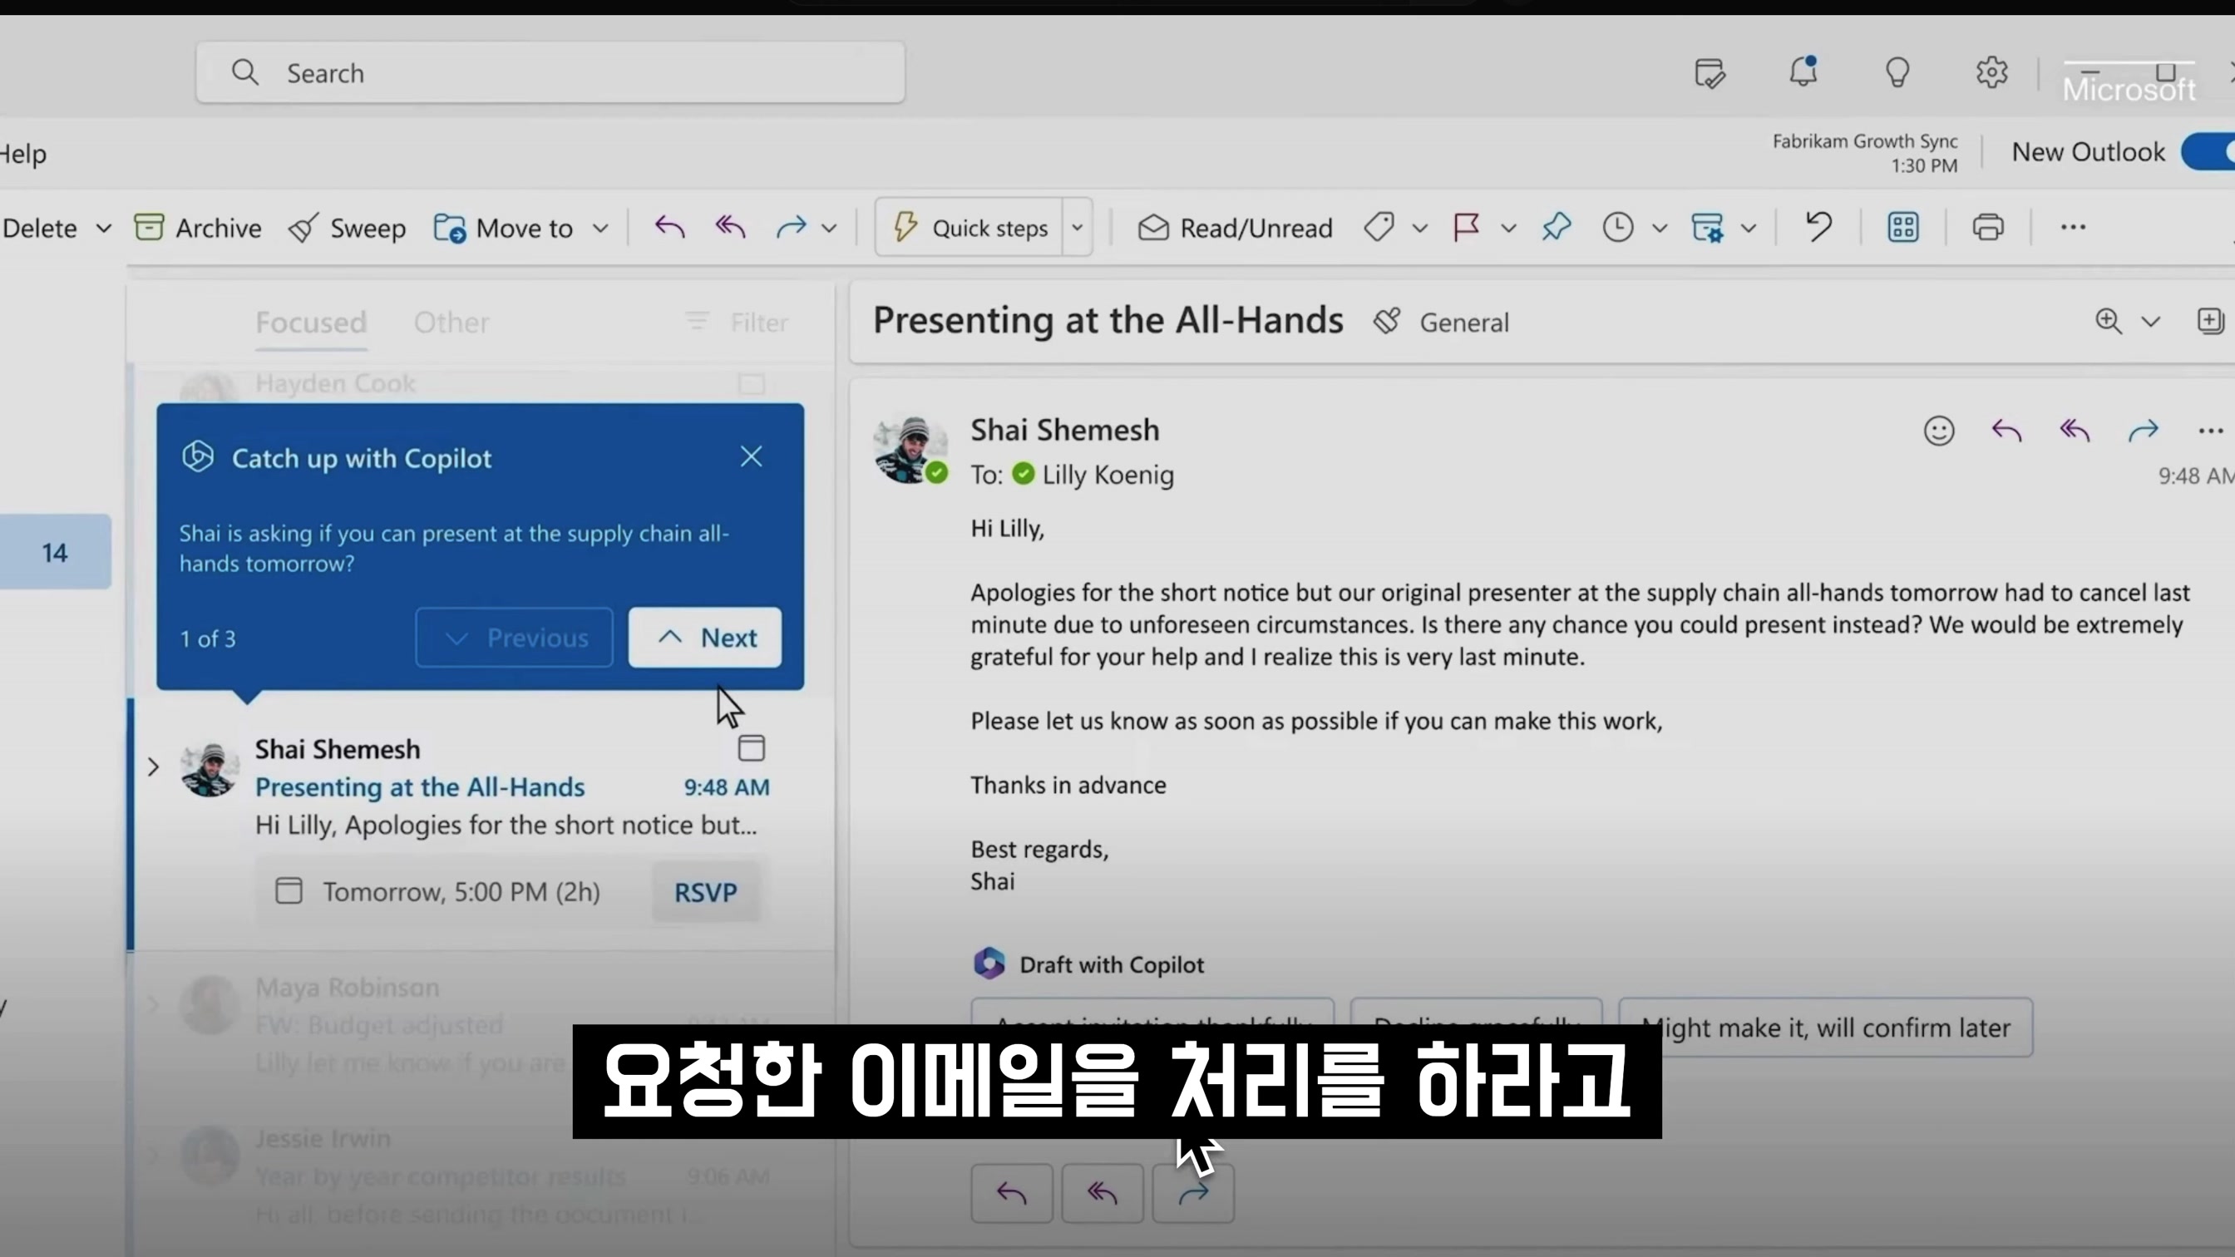Switch to the Focused tab

[x=311, y=323]
